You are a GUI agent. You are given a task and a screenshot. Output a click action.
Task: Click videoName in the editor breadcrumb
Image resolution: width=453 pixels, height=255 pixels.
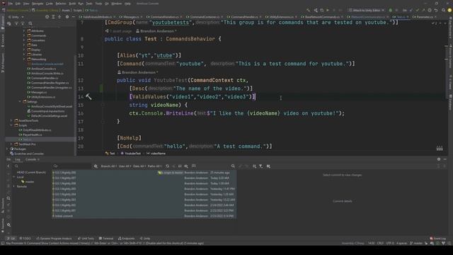[156, 154]
